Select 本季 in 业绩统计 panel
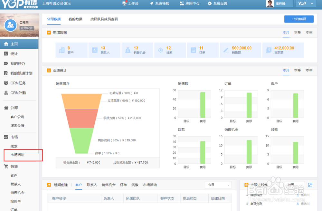Screen dimensions: 322x211 [297, 71]
